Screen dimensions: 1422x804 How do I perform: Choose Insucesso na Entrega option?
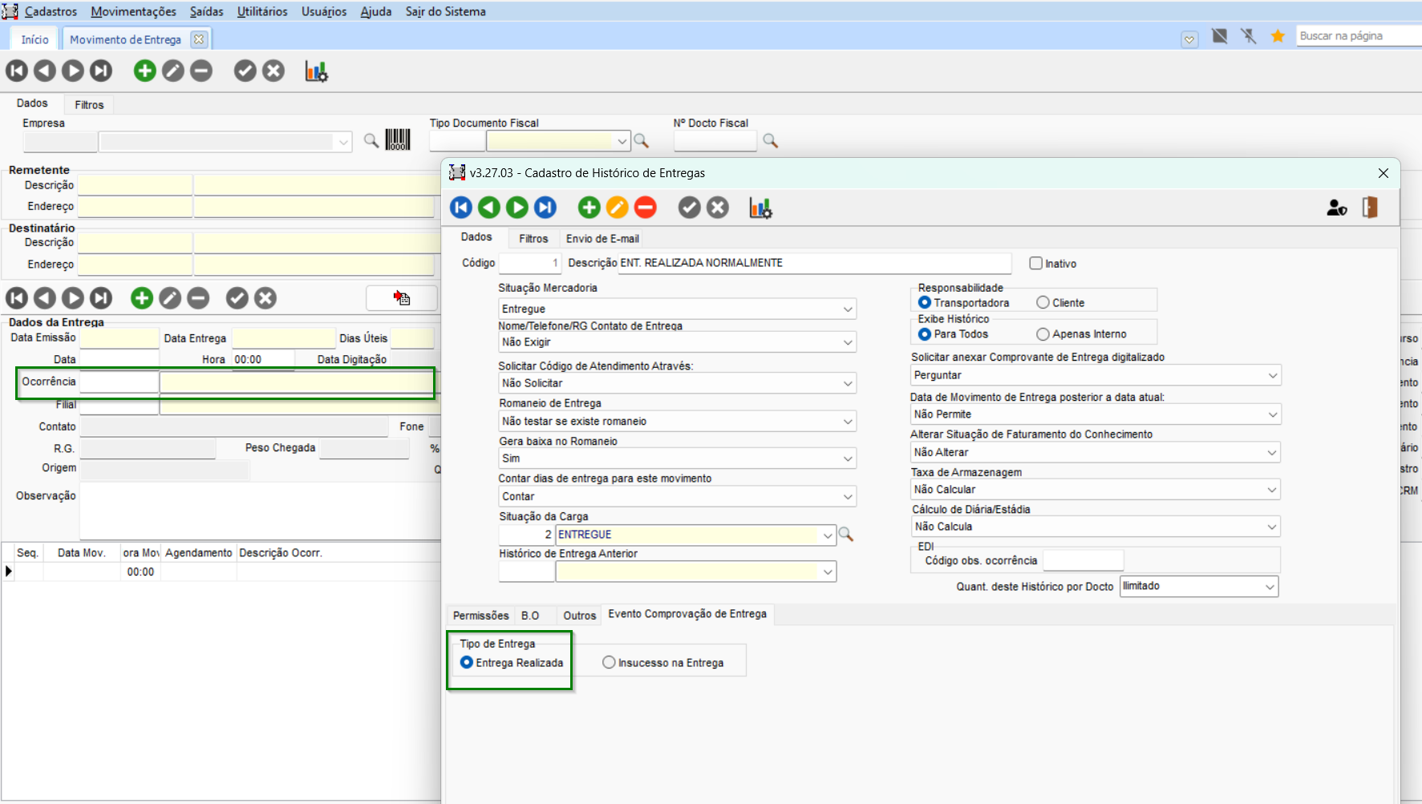coord(609,662)
